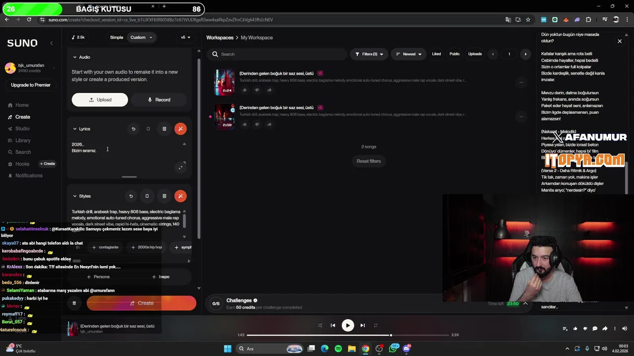Click the orange magic wand for Styles

pos(180,196)
